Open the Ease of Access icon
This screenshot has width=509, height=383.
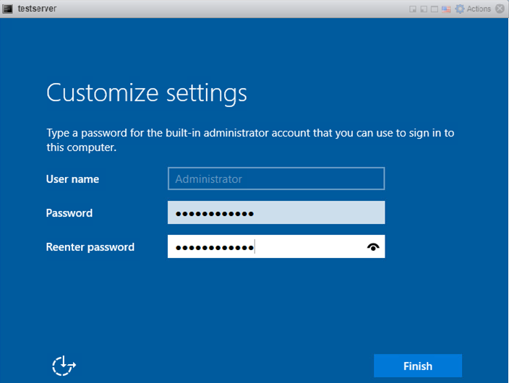(x=64, y=366)
